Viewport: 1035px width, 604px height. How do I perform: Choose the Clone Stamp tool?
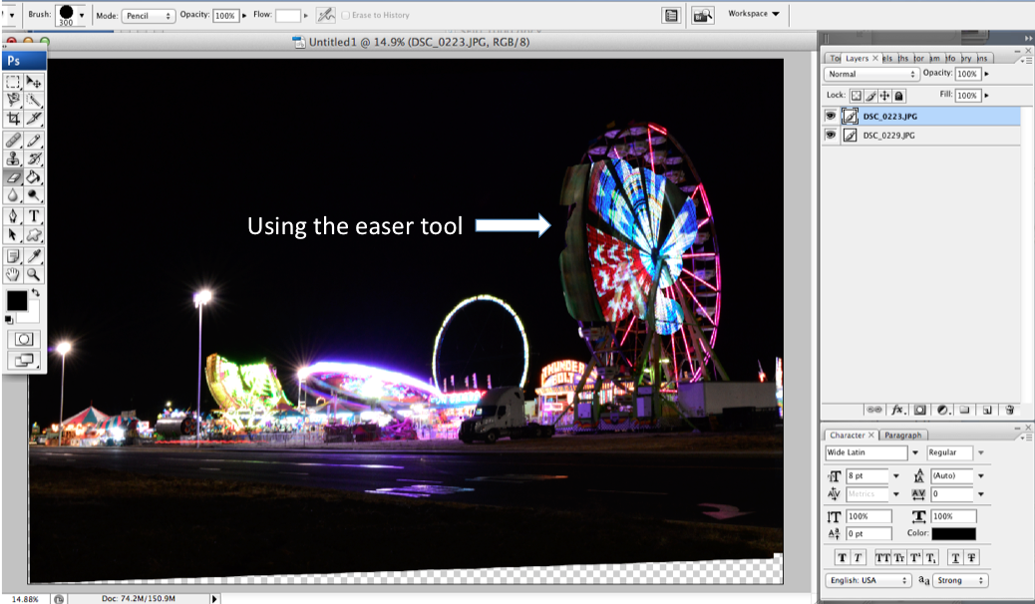coord(13,158)
